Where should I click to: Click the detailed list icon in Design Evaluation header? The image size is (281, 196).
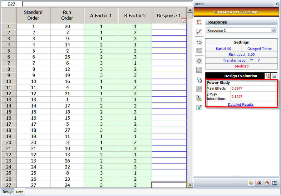(274, 76)
